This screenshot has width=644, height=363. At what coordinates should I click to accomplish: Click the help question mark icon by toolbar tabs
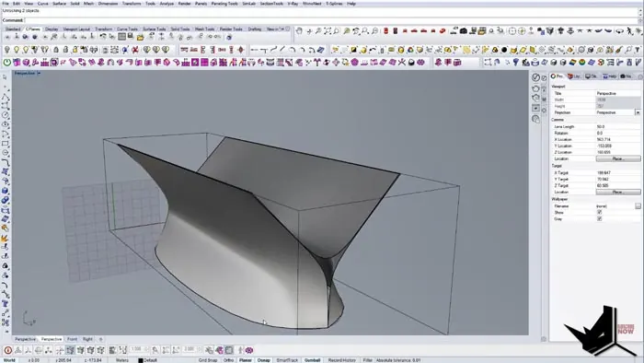pyautogui.click(x=287, y=29)
